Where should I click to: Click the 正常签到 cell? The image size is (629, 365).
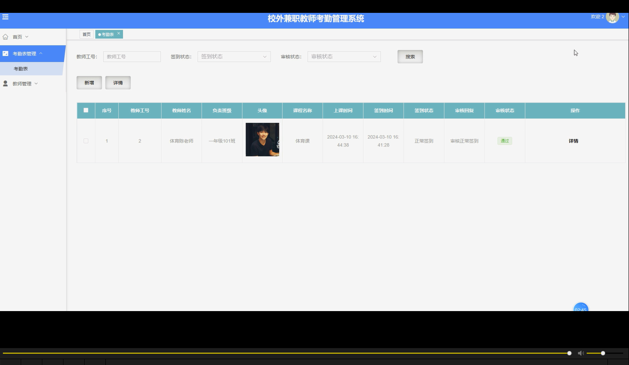(x=424, y=141)
